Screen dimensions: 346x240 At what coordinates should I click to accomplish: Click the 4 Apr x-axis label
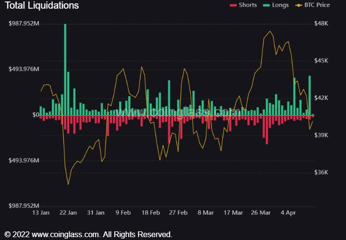288,213
